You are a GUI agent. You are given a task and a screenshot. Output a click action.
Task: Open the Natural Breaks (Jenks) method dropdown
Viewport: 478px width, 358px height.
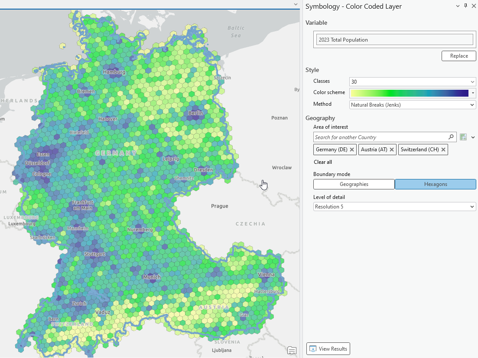[x=413, y=105]
